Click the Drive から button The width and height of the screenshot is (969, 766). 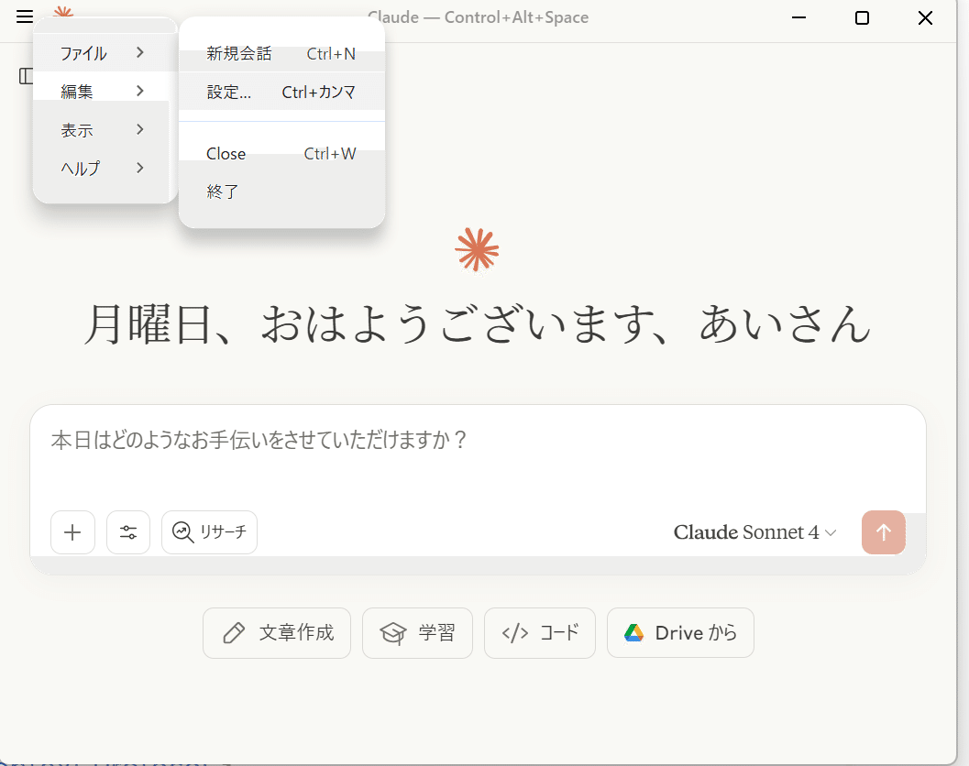(680, 632)
